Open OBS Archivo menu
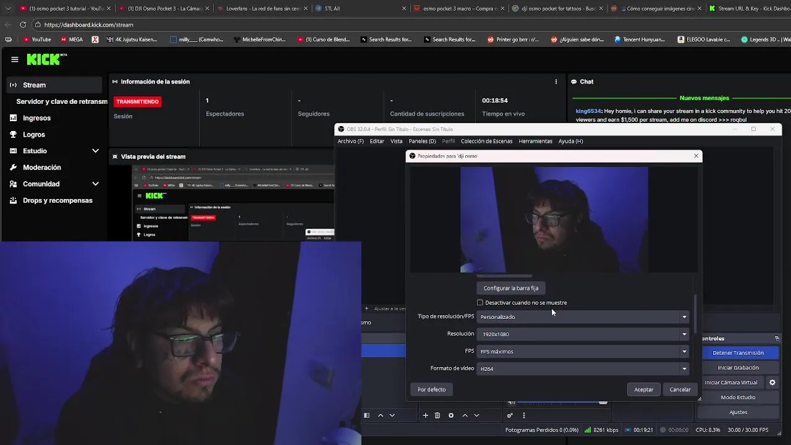This screenshot has height=445, width=791. coord(350,141)
